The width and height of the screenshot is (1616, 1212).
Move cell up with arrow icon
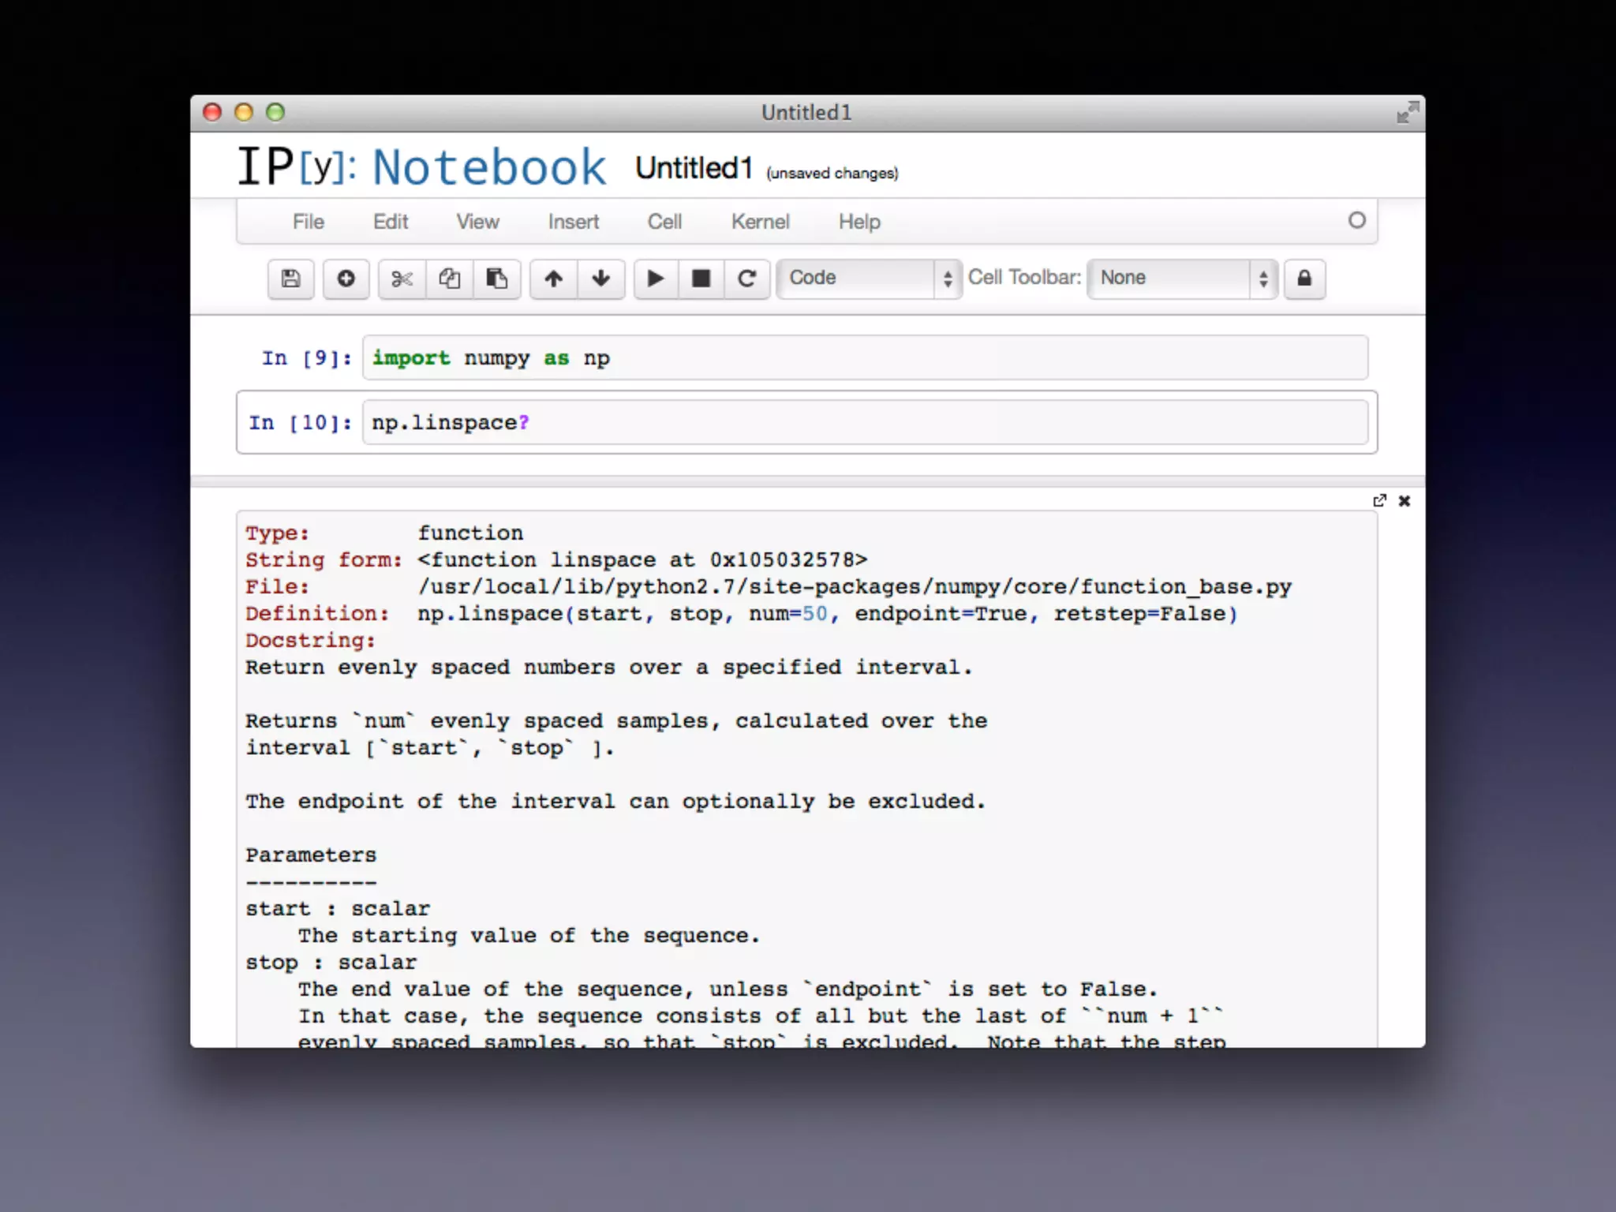(x=554, y=279)
